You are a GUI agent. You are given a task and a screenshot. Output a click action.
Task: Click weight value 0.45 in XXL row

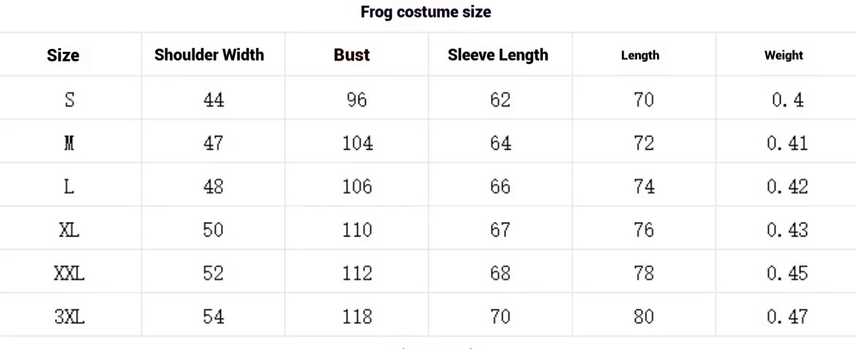click(x=787, y=274)
